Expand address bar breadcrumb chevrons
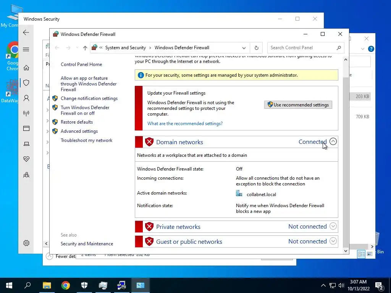Image resolution: width=391 pixels, height=293 pixels. pos(101,48)
